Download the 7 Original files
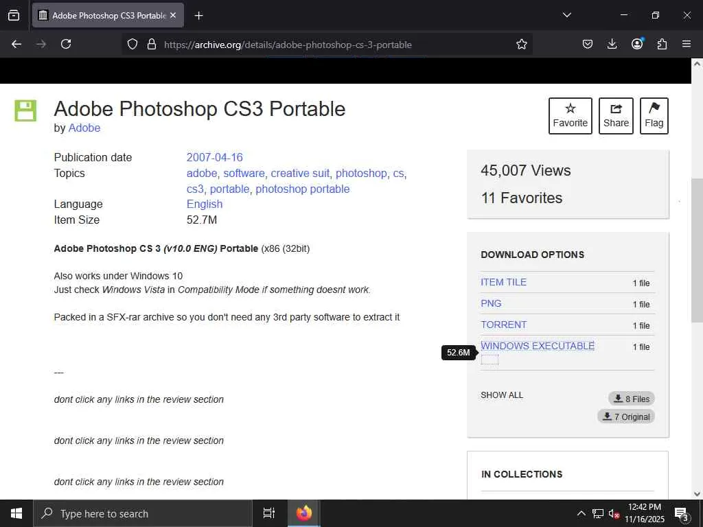Image resolution: width=703 pixels, height=527 pixels. (x=626, y=417)
